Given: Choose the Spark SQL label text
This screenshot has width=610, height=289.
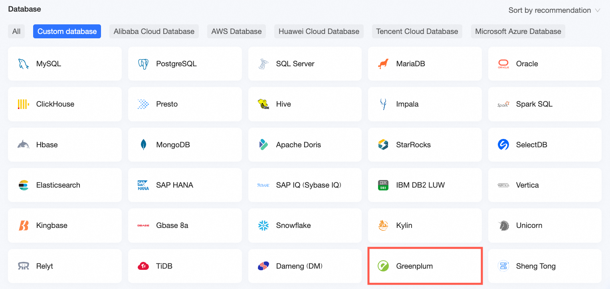Looking at the screenshot, I should pyautogui.click(x=534, y=104).
